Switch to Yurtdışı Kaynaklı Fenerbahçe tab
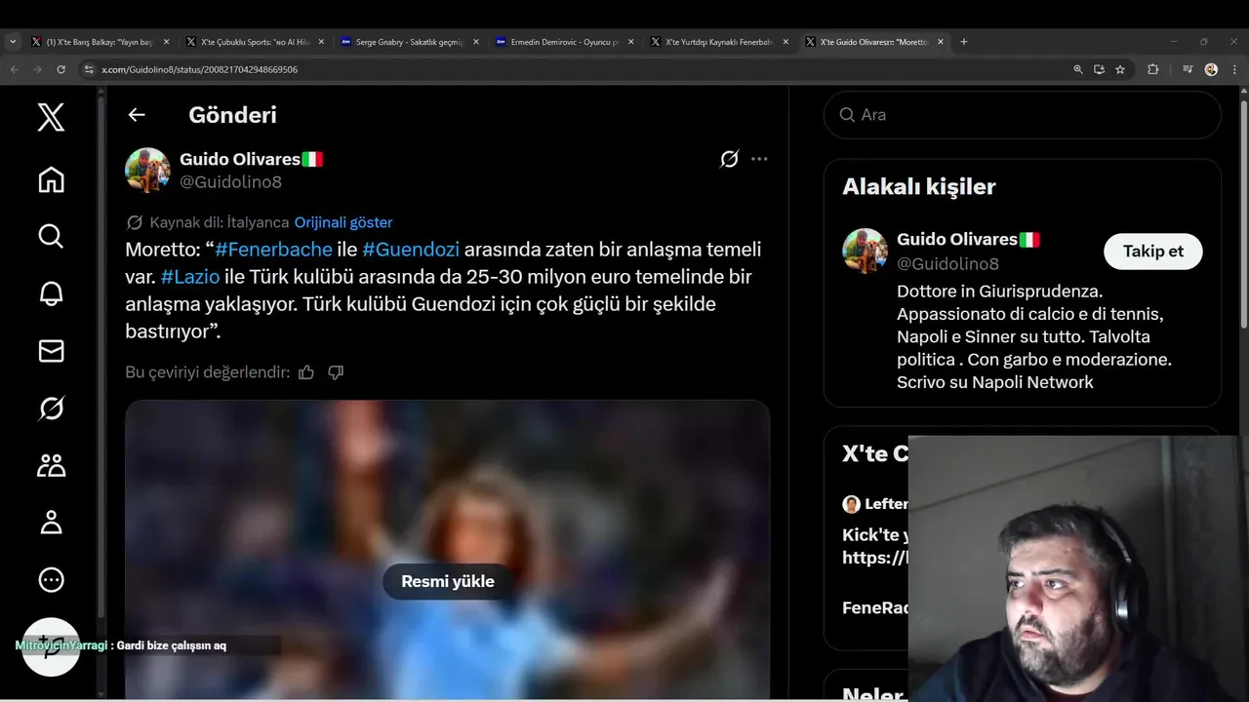This screenshot has height=702, width=1249. [720, 42]
